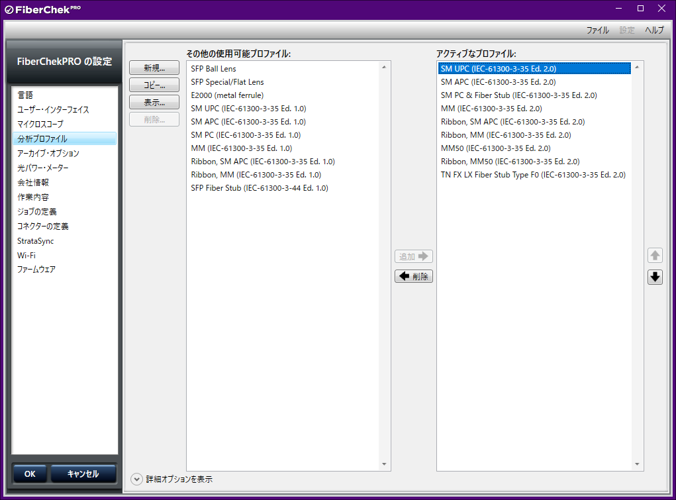Select SM PC Ed. 1.0 profile

283,135
